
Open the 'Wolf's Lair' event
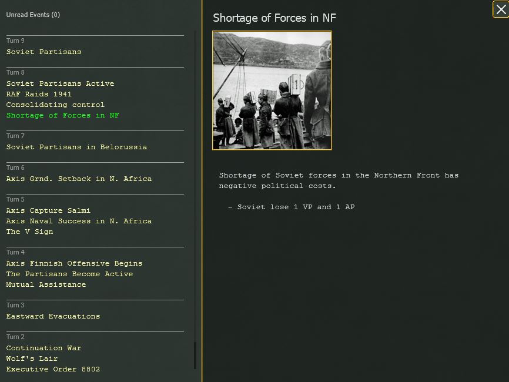point(32,358)
